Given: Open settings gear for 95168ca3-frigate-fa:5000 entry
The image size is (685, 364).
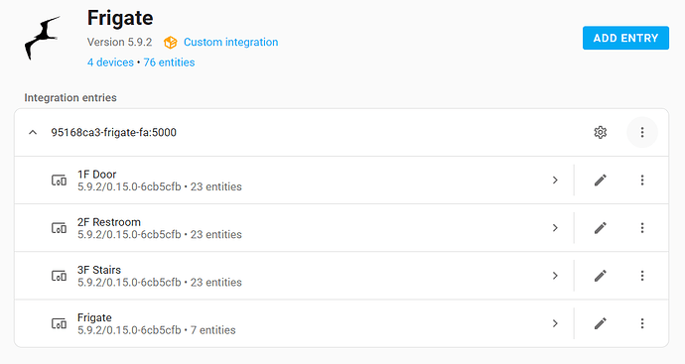Looking at the screenshot, I should (601, 132).
